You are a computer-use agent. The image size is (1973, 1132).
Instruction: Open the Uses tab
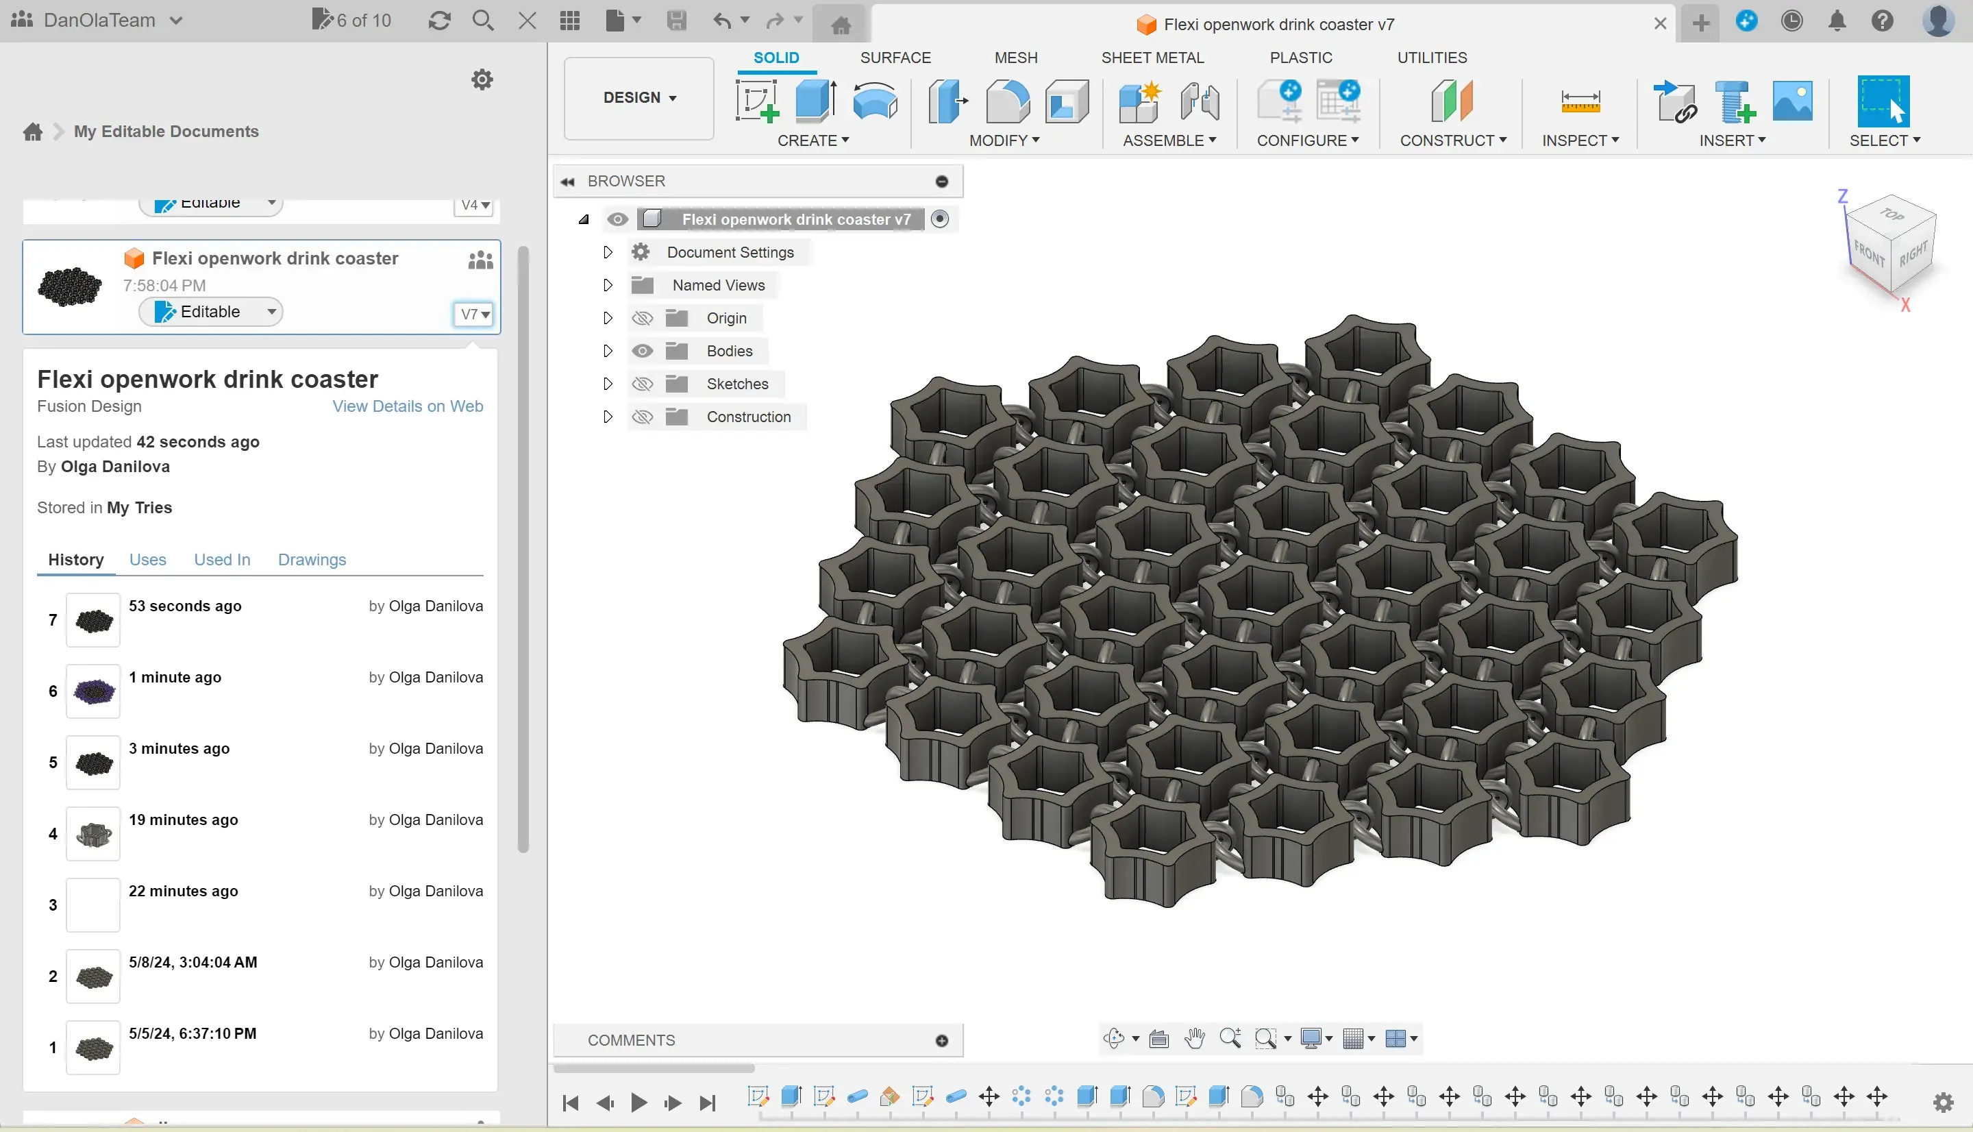tap(148, 560)
